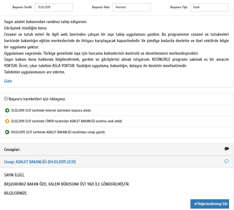The height and width of the screenshot is (210, 234).
Task: Click the green right-arrow icon for başvuru alındı
Action: 7,110
